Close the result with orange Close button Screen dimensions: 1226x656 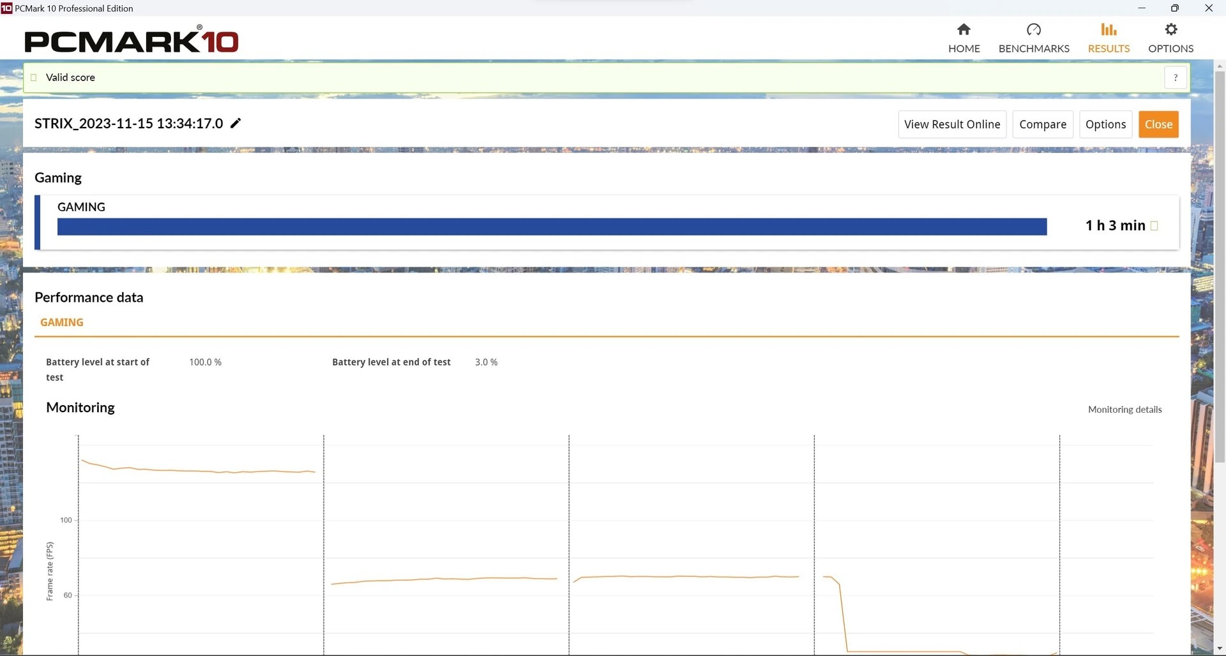pyautogui.click(x=1158, y=124)
